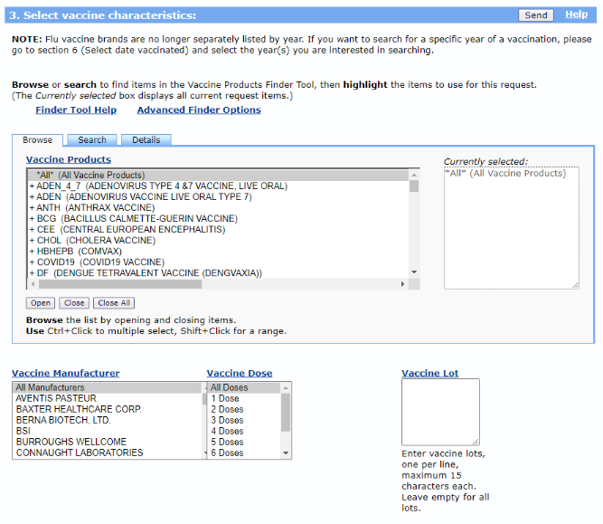
Task: Click the Close button below product list
Action: (x=74, y=303)
